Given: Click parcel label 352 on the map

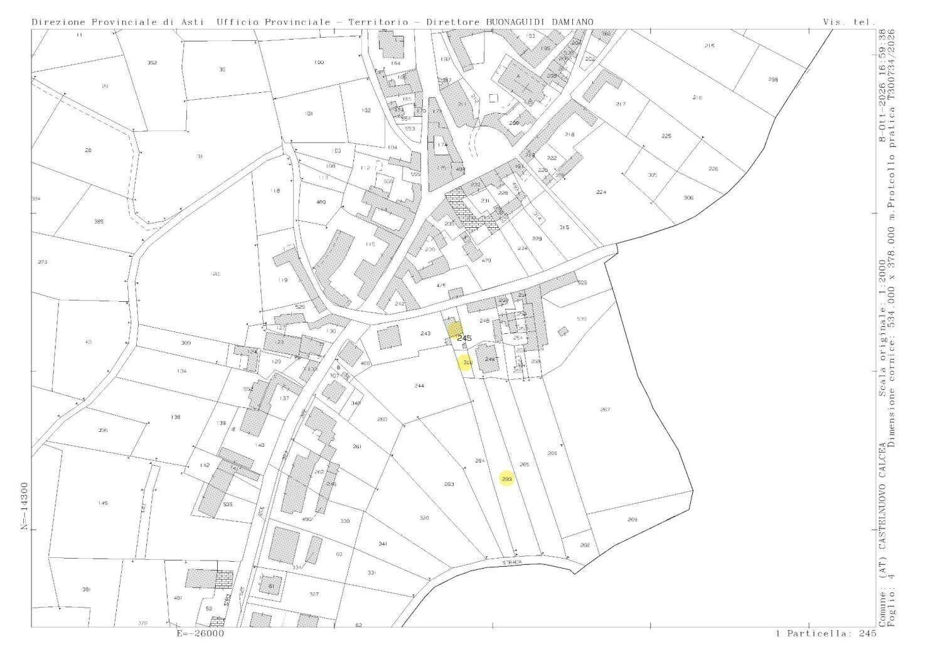Looking at the screenshot, I should tap(151, 63).
